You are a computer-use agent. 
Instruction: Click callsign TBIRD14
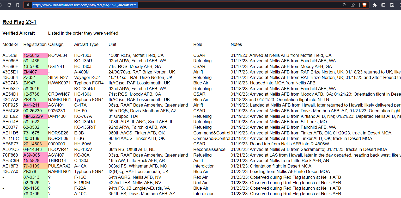click(x=57, y=160)
